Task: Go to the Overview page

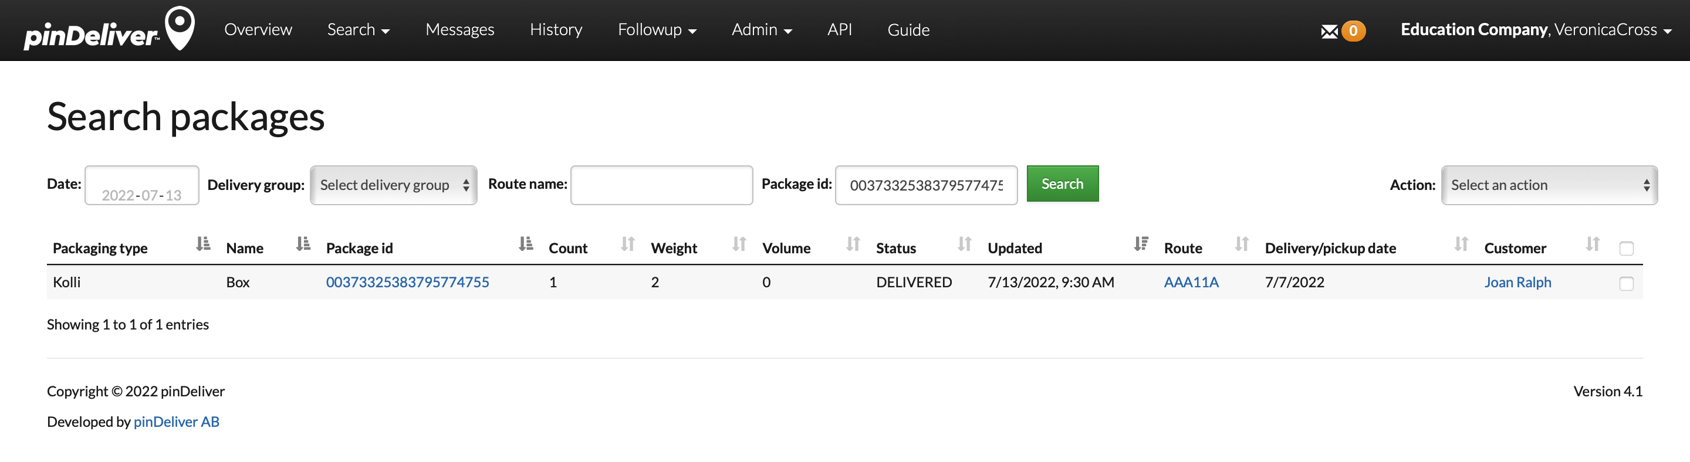Action: [x=258, y=29]
